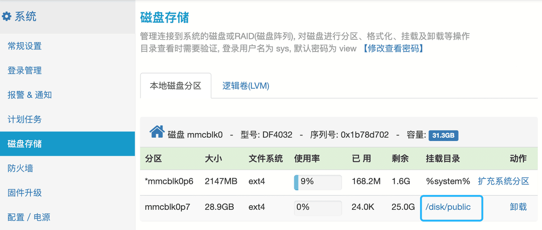542x230 pixels.
Task: Open 常规设置 in the sidebar
Action: 25,46
